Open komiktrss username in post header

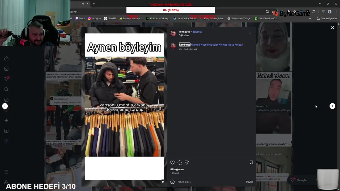tap(184, 32)
